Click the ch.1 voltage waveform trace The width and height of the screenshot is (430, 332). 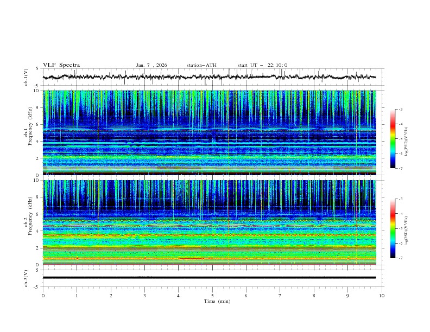[209, 77]
